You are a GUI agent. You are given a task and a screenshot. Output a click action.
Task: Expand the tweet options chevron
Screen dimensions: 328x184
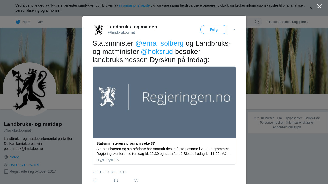point(234,30)
